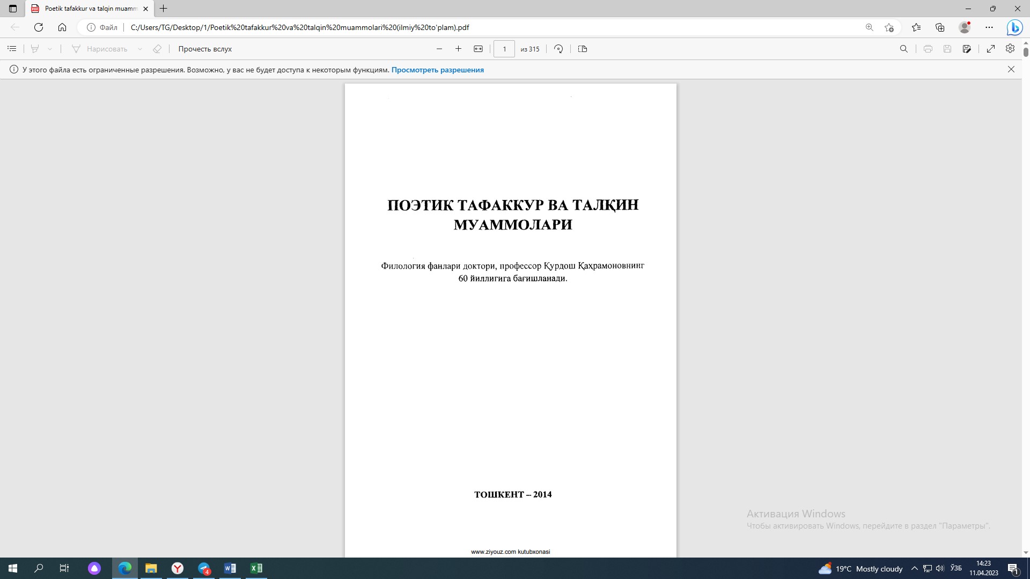The width and height of the screenshot is (1030, 579).
Task: Open File Explorer from taskbar
Action: coord(151,568)
